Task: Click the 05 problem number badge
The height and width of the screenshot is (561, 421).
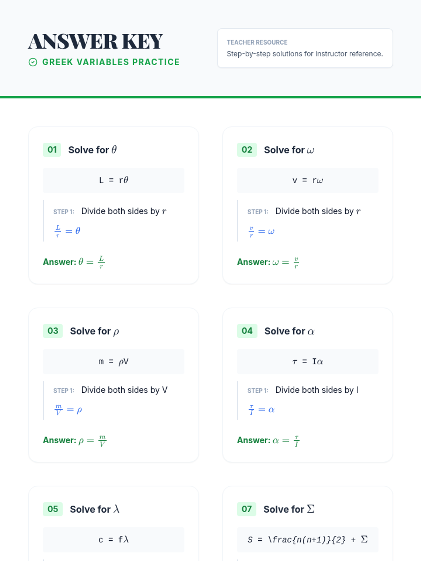Action: click(53, 509)
